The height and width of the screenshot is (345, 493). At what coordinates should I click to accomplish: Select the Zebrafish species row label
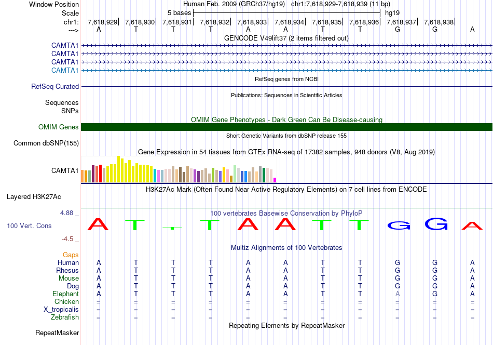pyautogui.click(x=65, y=317)
